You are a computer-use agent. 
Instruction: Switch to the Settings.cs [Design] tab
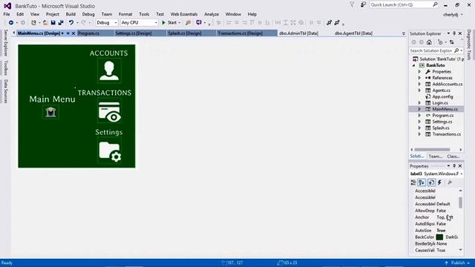click(140, 33)
